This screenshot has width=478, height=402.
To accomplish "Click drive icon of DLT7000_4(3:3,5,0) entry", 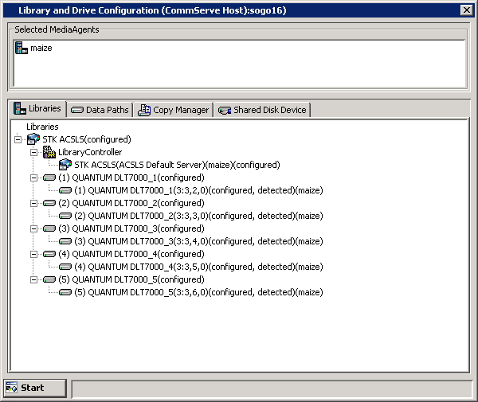I will click(x=65, y=267).
